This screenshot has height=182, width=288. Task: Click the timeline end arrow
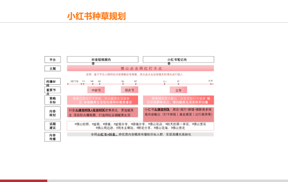point(213,84)
